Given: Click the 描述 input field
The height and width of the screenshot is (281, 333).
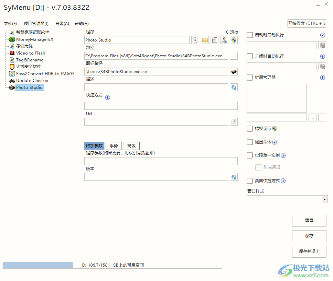Looking at the screenshot, I should 156,87.
